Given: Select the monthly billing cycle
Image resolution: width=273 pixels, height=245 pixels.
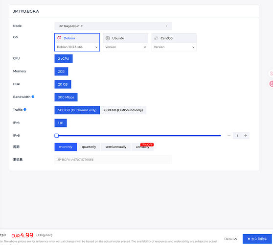Looking at the screenshot, I should [66, 147].
